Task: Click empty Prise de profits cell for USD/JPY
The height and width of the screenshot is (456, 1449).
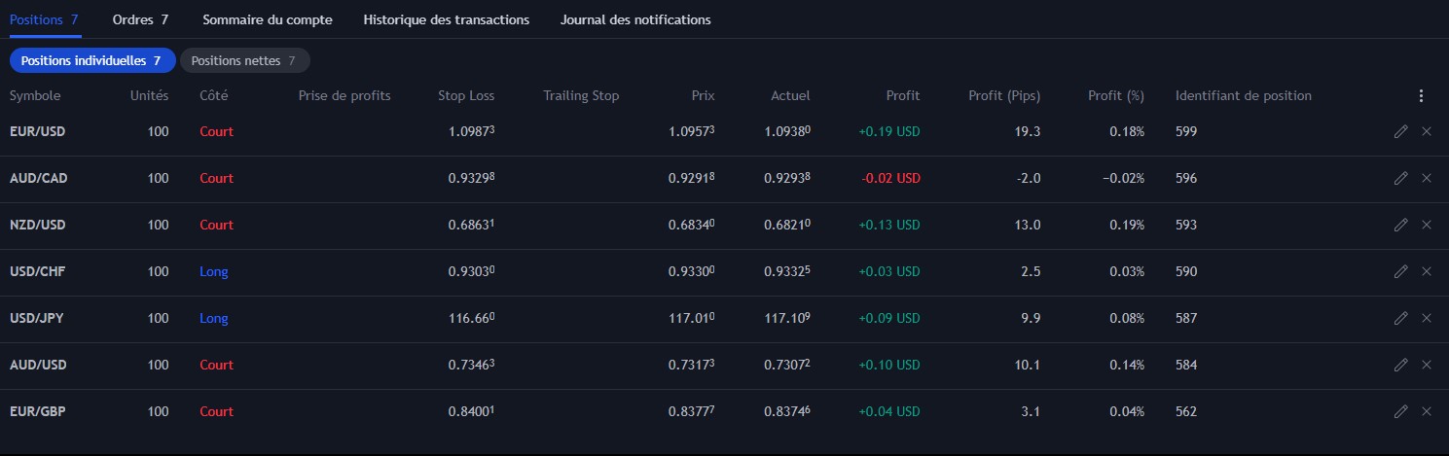Action: (344, 318)
